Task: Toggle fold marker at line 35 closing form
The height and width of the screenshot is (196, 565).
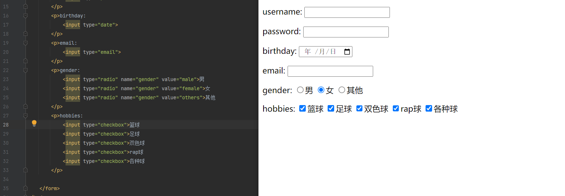Action: 25,188
